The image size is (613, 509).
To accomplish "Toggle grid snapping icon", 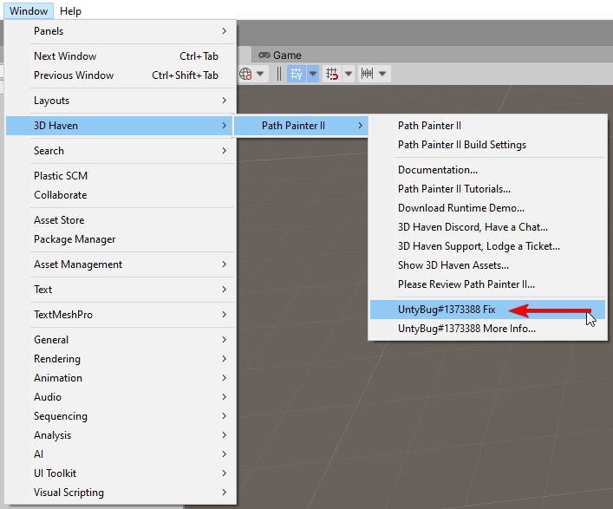I will pos(332,74).
